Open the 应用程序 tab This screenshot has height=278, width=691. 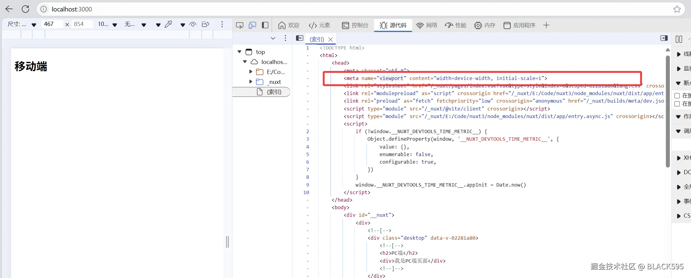click(x=519, y=25)
